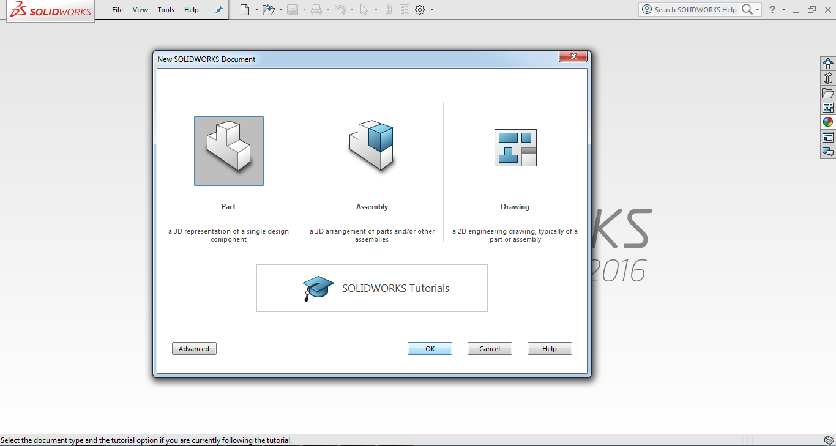The image size is (836, 446).
Task: Click the magnifying glass search icon
Action: click(747, 9)
